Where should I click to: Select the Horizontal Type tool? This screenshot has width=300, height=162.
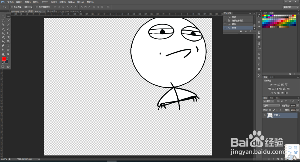click(x=8, y=46)
